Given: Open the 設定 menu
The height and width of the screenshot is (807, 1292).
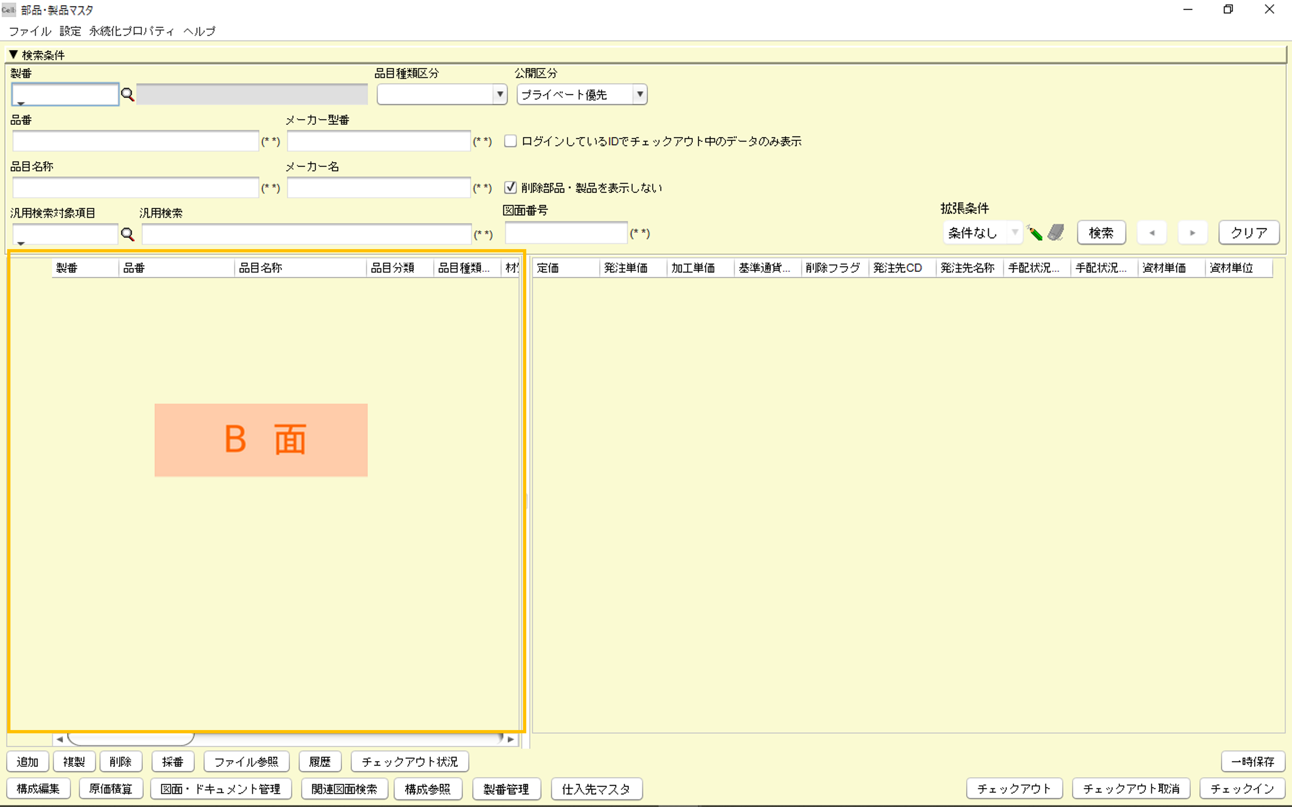Looking at the screenshot, I should (70, 31).
